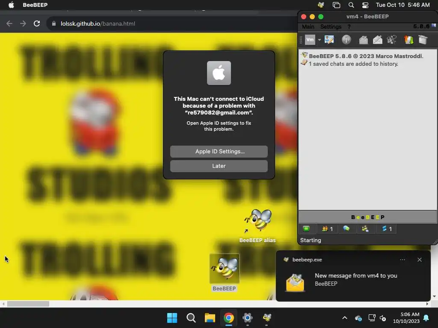
Task: Click the lock icon in address bar
Action: tap(53, 24)
